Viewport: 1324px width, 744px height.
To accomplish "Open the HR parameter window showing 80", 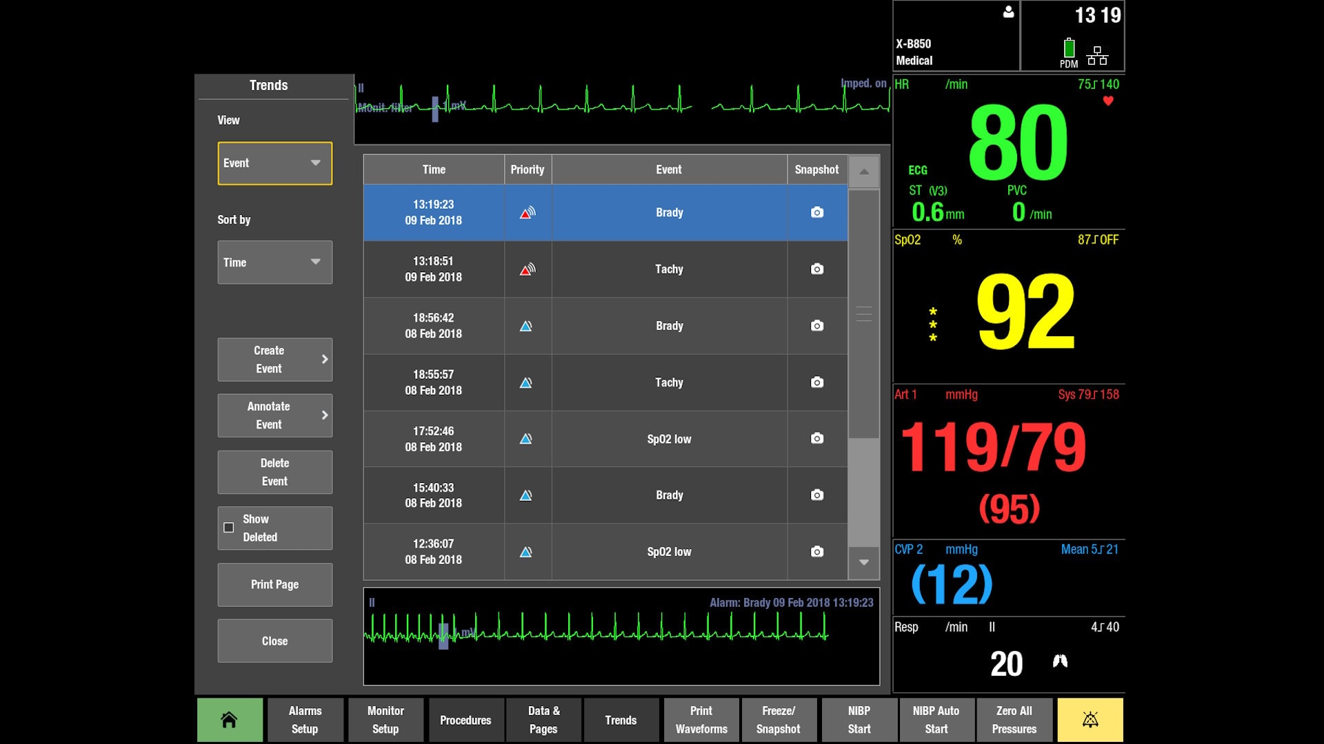I will pos(1009,152).
